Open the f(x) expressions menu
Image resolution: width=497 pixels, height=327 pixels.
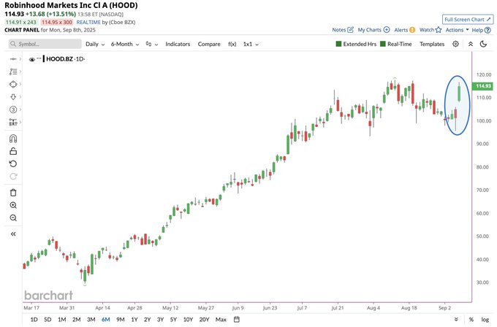pyautogui.click(x=232, y=44)
